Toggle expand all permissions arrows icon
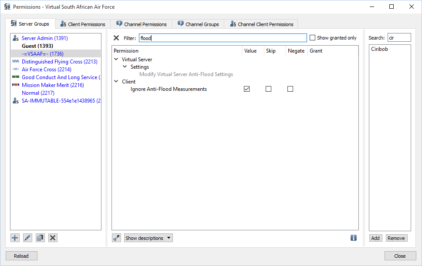 tap(116, 238)
